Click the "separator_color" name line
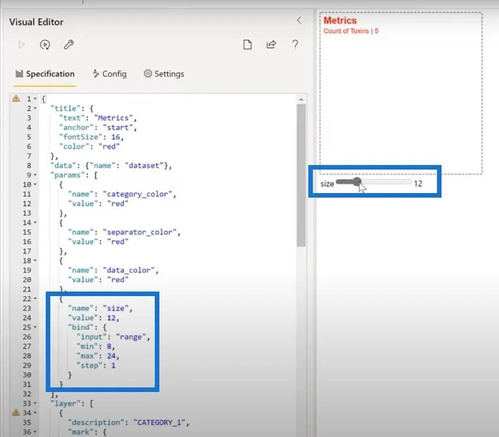Screen dimensions: 499x437 pyautogui.click(x=124, y=232)
